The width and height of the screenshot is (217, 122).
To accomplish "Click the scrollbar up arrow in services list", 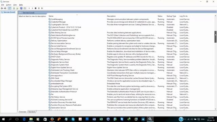I will click(x=216, y=16).
